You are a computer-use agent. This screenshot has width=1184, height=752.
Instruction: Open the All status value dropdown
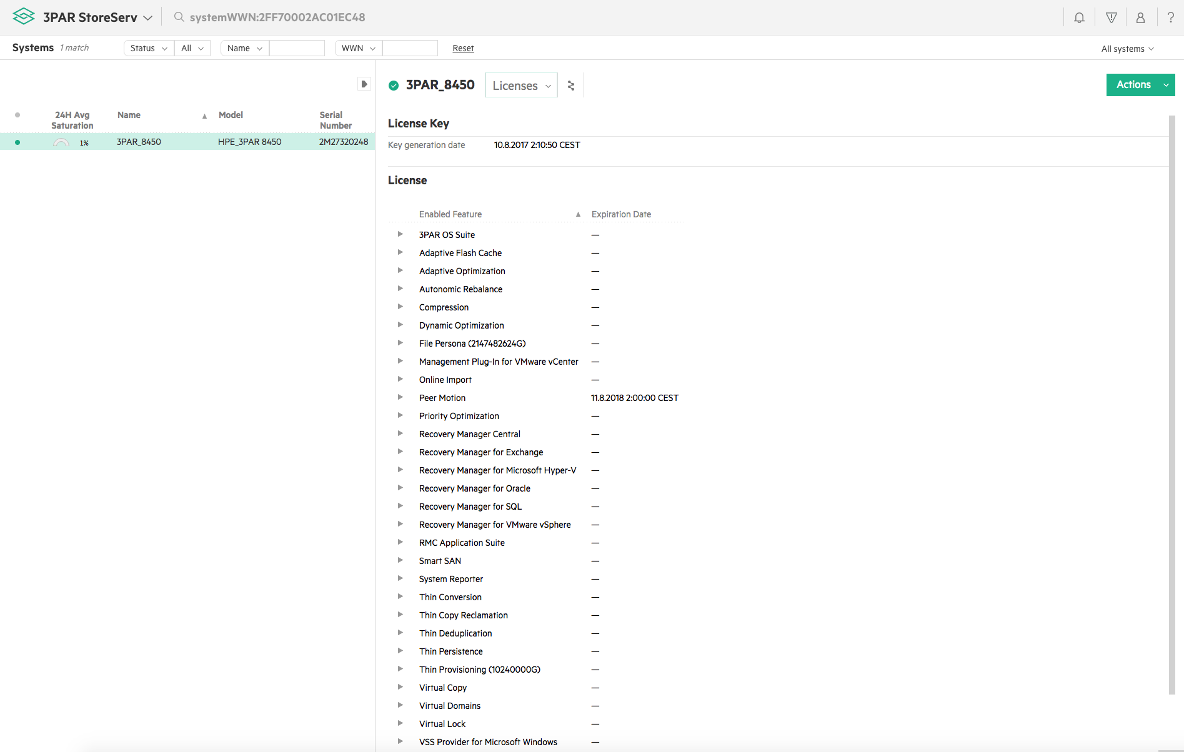tap(192, 48)
